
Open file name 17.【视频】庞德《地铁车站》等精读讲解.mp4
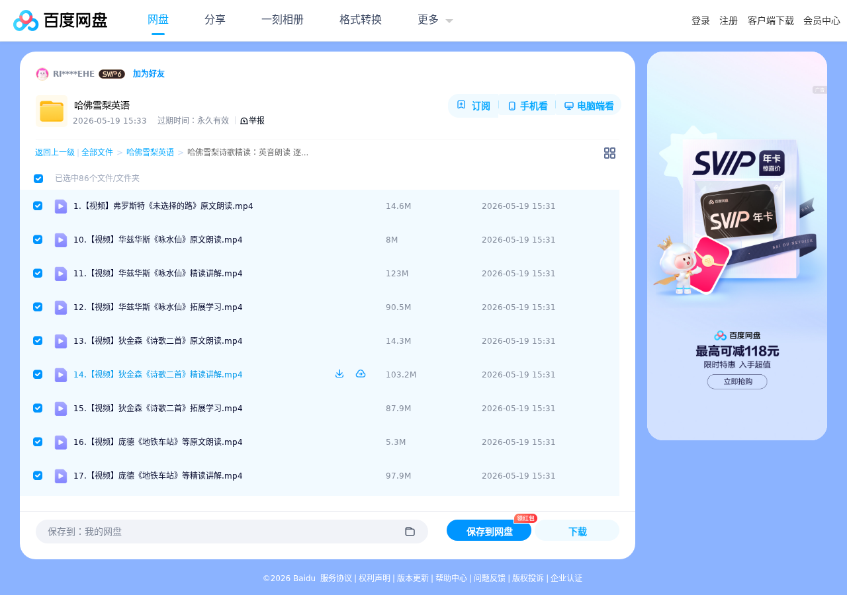coord(158,475)
